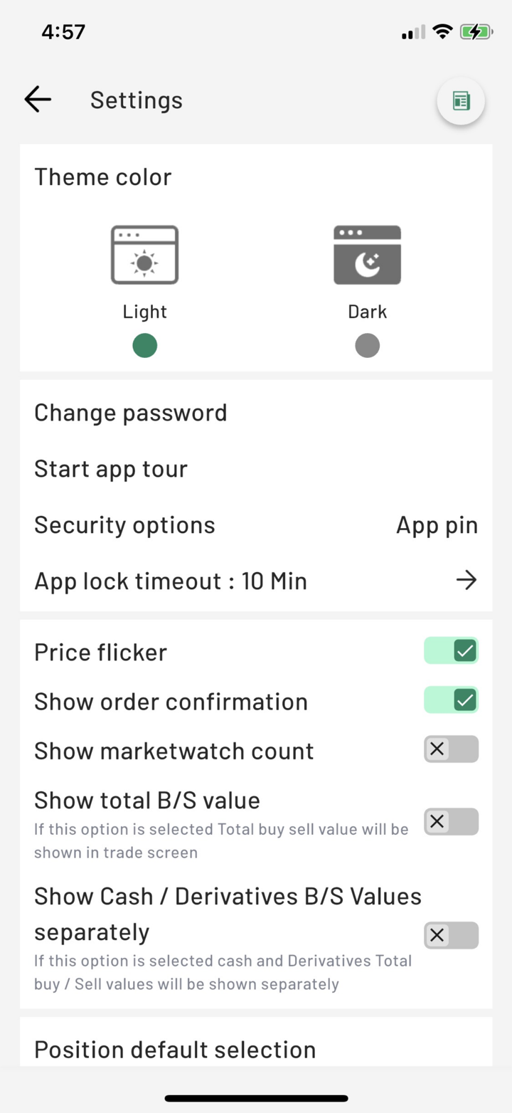Select the Light theme radio dot

144,346
